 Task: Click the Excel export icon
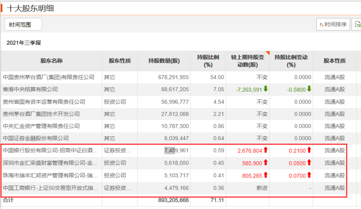(x=357, y=24)
